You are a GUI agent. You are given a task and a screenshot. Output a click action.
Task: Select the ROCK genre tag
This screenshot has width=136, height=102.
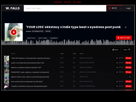[48, 31]
